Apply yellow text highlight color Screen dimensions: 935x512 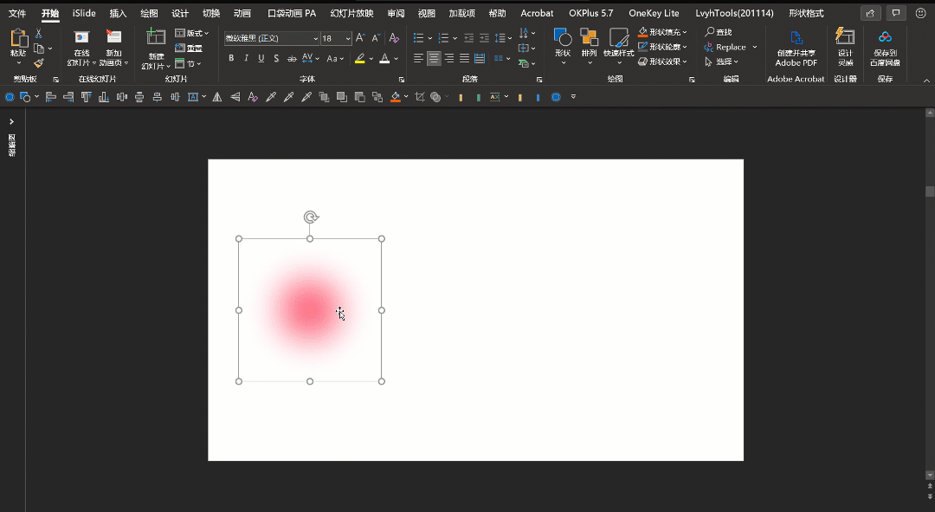[x=359, y=59]
